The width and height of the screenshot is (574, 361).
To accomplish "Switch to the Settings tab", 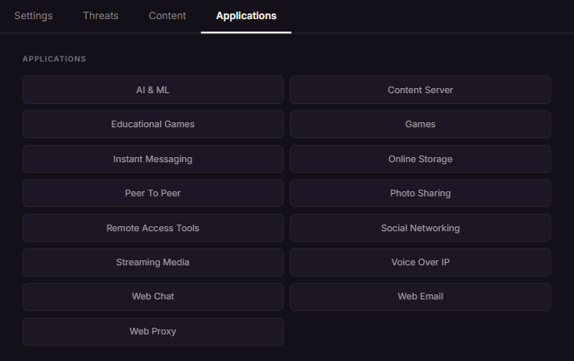I will tap(33, 16).
